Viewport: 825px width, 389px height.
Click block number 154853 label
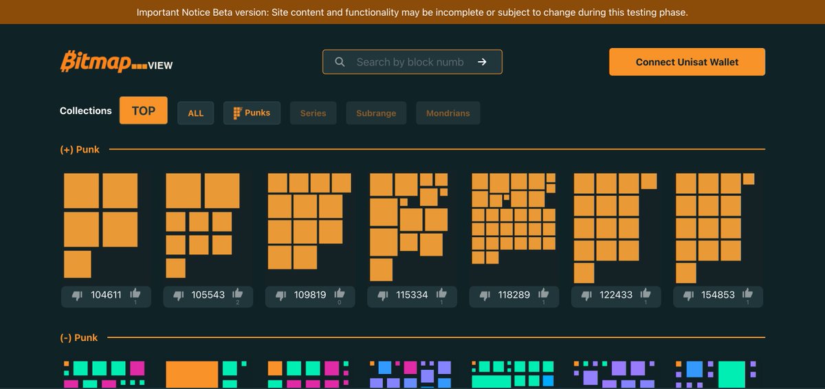718,295
